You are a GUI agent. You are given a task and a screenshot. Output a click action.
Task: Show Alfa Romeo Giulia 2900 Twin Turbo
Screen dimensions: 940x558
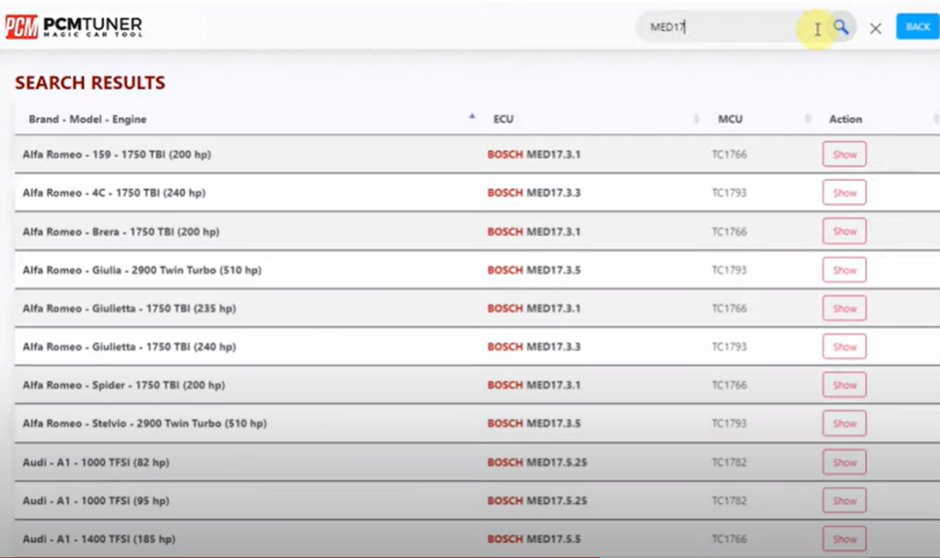pyautogui.click(x=844, y=270)
